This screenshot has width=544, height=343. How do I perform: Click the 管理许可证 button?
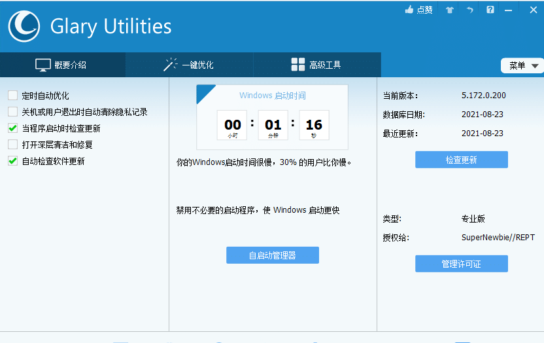pos(462,264)
